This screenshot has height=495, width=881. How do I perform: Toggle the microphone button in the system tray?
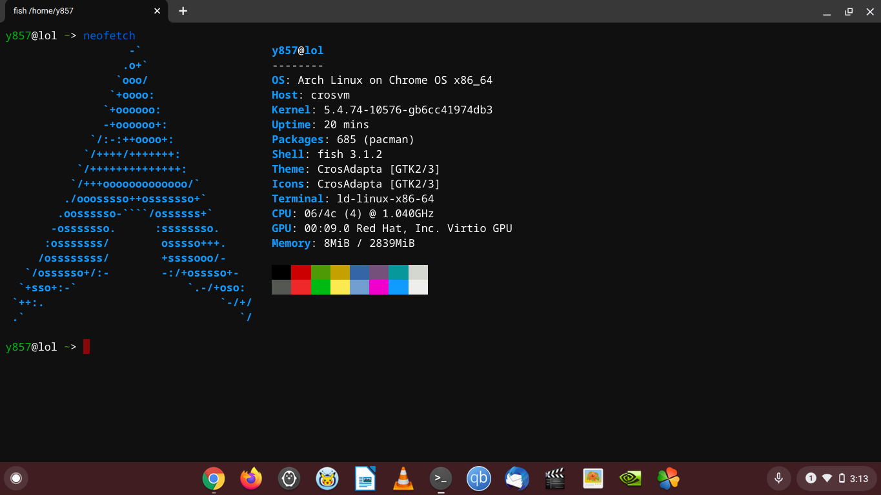coord(778,478)
